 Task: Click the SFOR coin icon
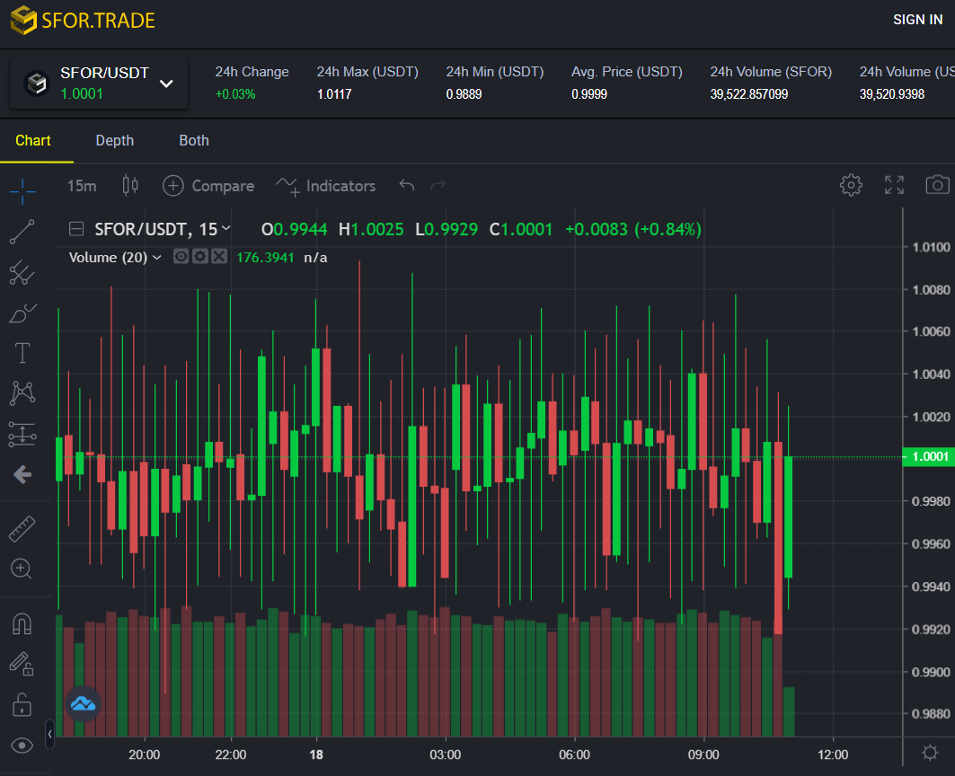(x=37, y=84)
